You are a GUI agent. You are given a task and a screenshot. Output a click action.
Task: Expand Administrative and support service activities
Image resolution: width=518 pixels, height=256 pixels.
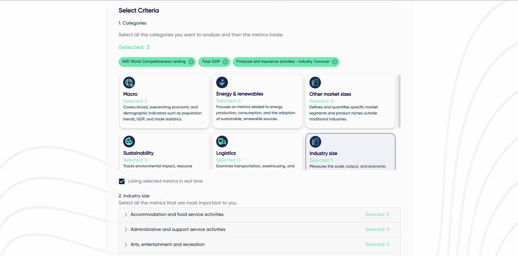260,230
